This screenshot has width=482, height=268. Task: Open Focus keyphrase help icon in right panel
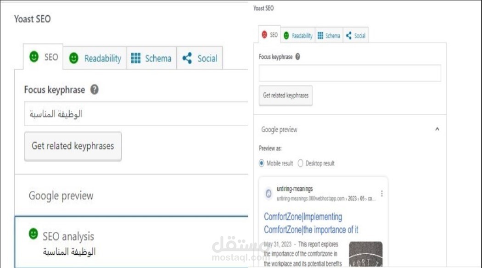click(297, 56)
